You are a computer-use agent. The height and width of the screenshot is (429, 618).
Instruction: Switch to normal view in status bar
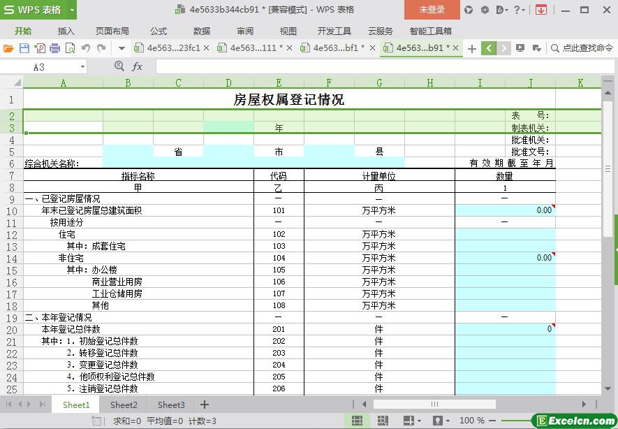[x=357, y=421]
